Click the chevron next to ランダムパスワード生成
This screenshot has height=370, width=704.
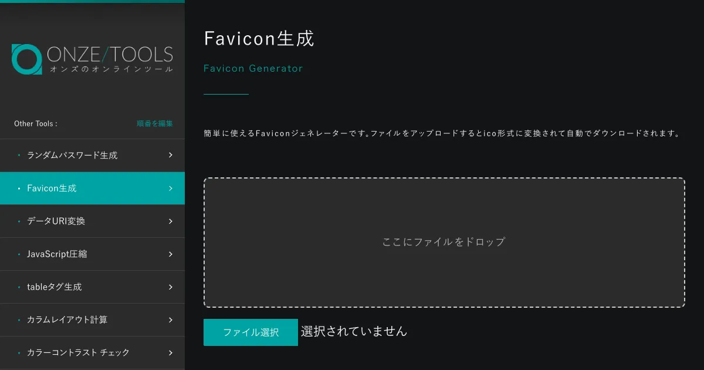click(x=171, y=156)
